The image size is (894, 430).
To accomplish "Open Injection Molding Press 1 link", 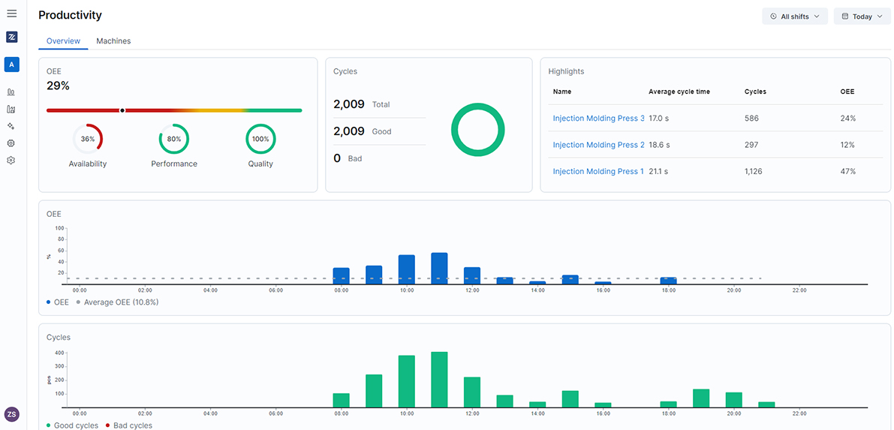I will (x=599, y=171).
